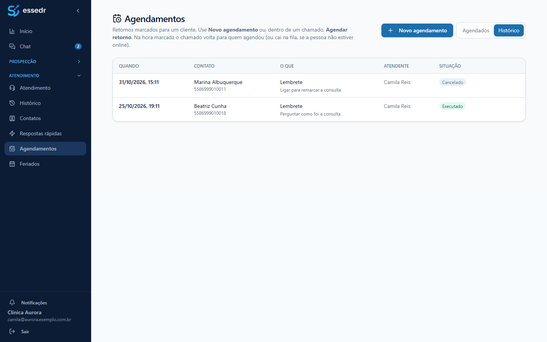The image size is (547, 342).
Task: Click the QUANDO column header
Action: 129,66
